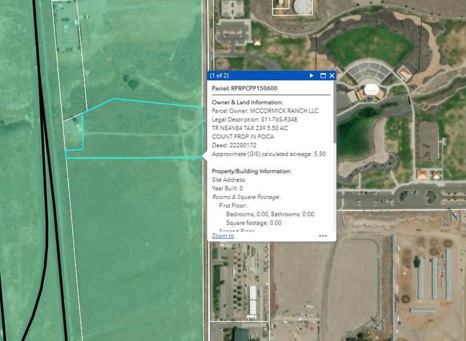466x341 pixels.
Task: Click the (1 of 2) pagination label
Action: tap(219, 75)
